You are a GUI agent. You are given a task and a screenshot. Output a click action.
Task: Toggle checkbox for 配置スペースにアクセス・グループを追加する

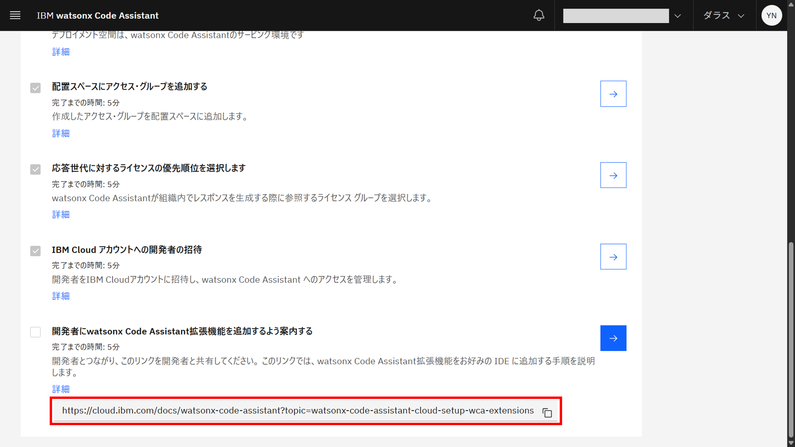click(x=35, y=88)
